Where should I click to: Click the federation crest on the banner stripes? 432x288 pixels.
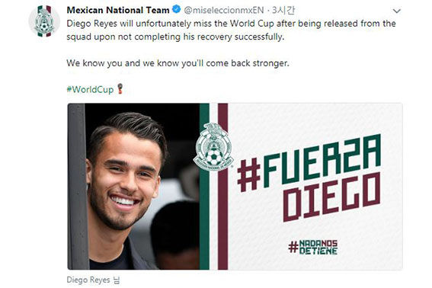pyautogui.click(x=213, y=147)
